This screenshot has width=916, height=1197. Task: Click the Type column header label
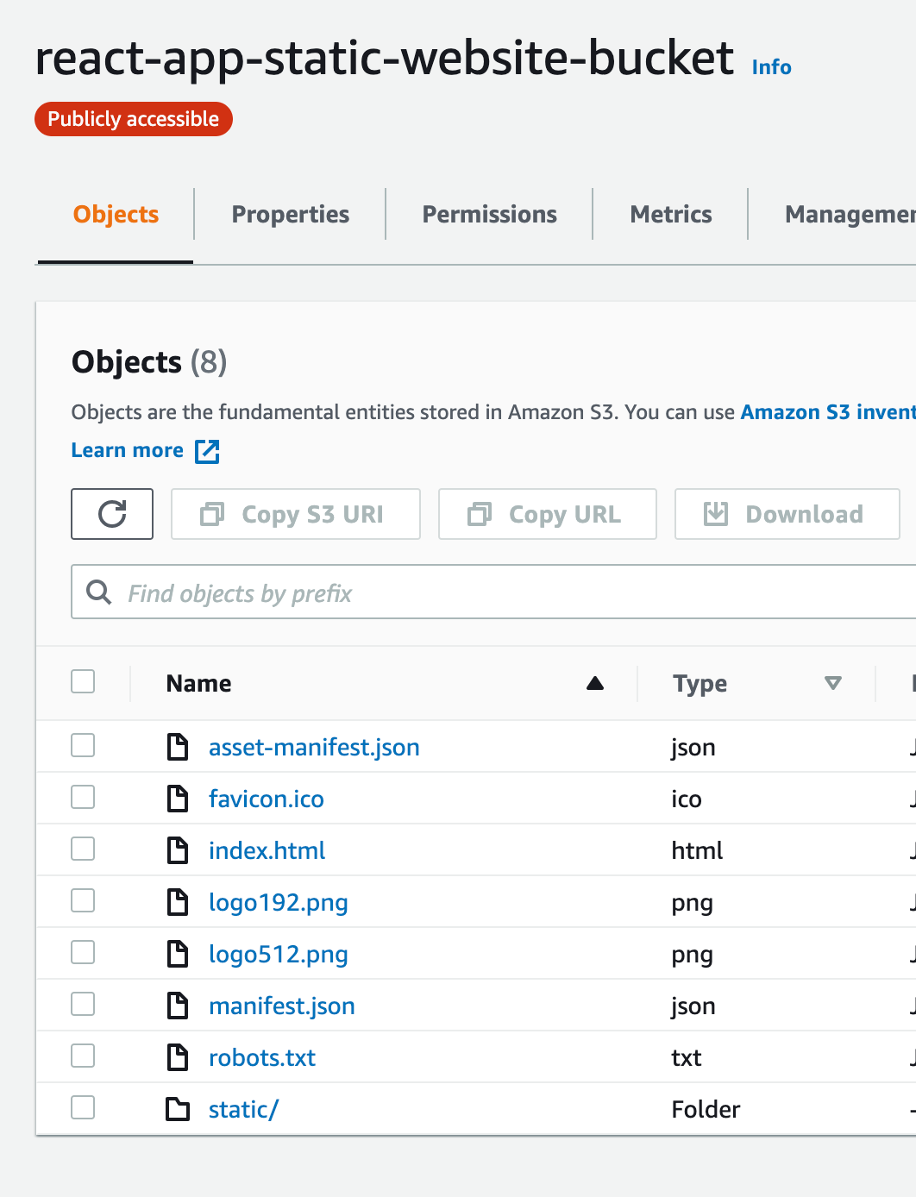pyautogui.click(x=700, y=683)
